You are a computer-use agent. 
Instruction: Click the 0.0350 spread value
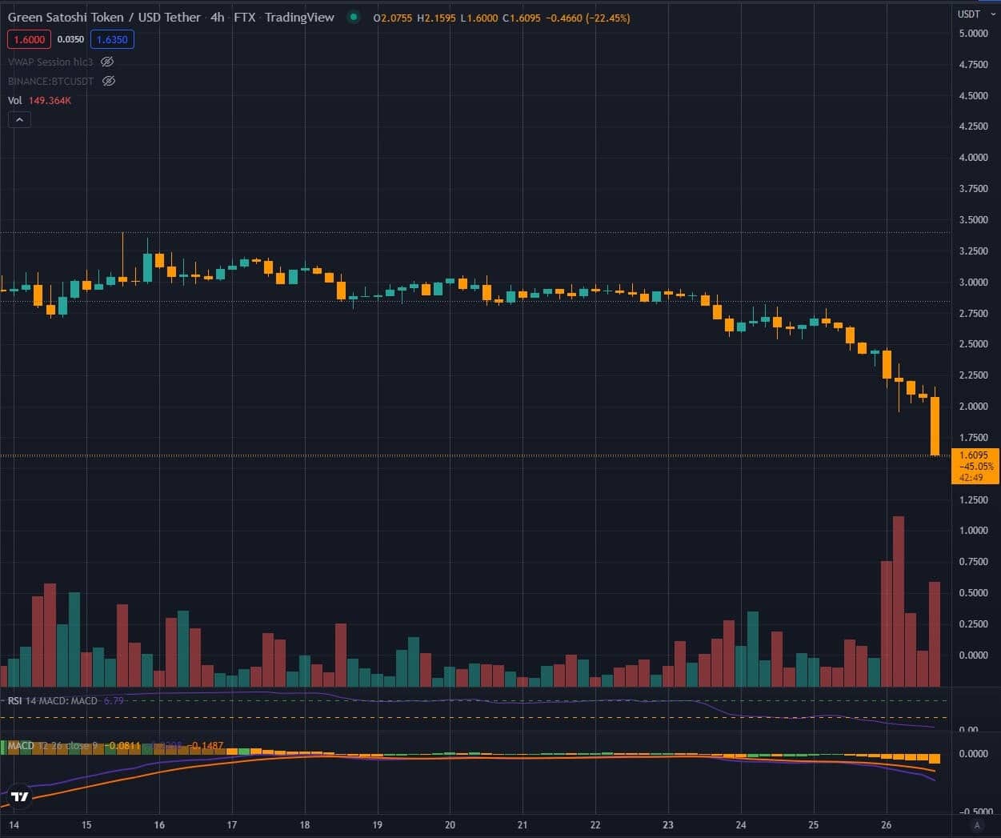click(70, 39)
